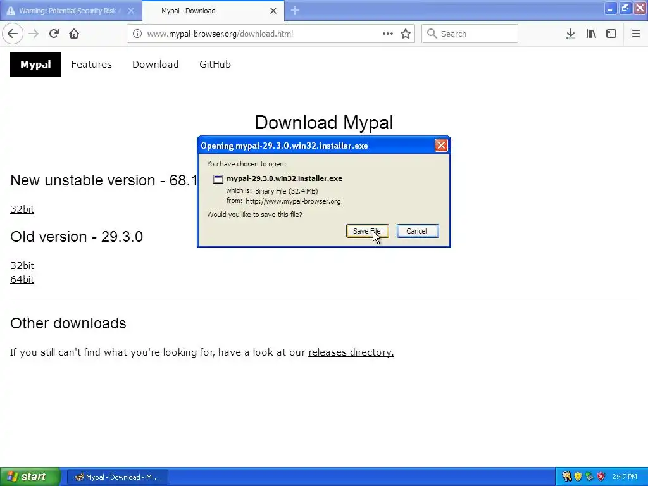Click the Download Mypal heading
This screenshot has height=486, width=648.
pos(324,123)
